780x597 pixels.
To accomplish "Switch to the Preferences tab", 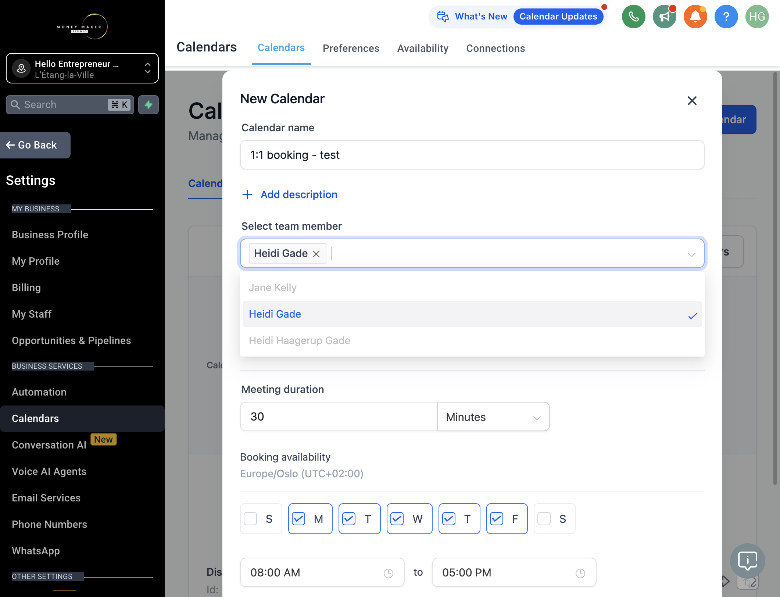I will (351, 48).
